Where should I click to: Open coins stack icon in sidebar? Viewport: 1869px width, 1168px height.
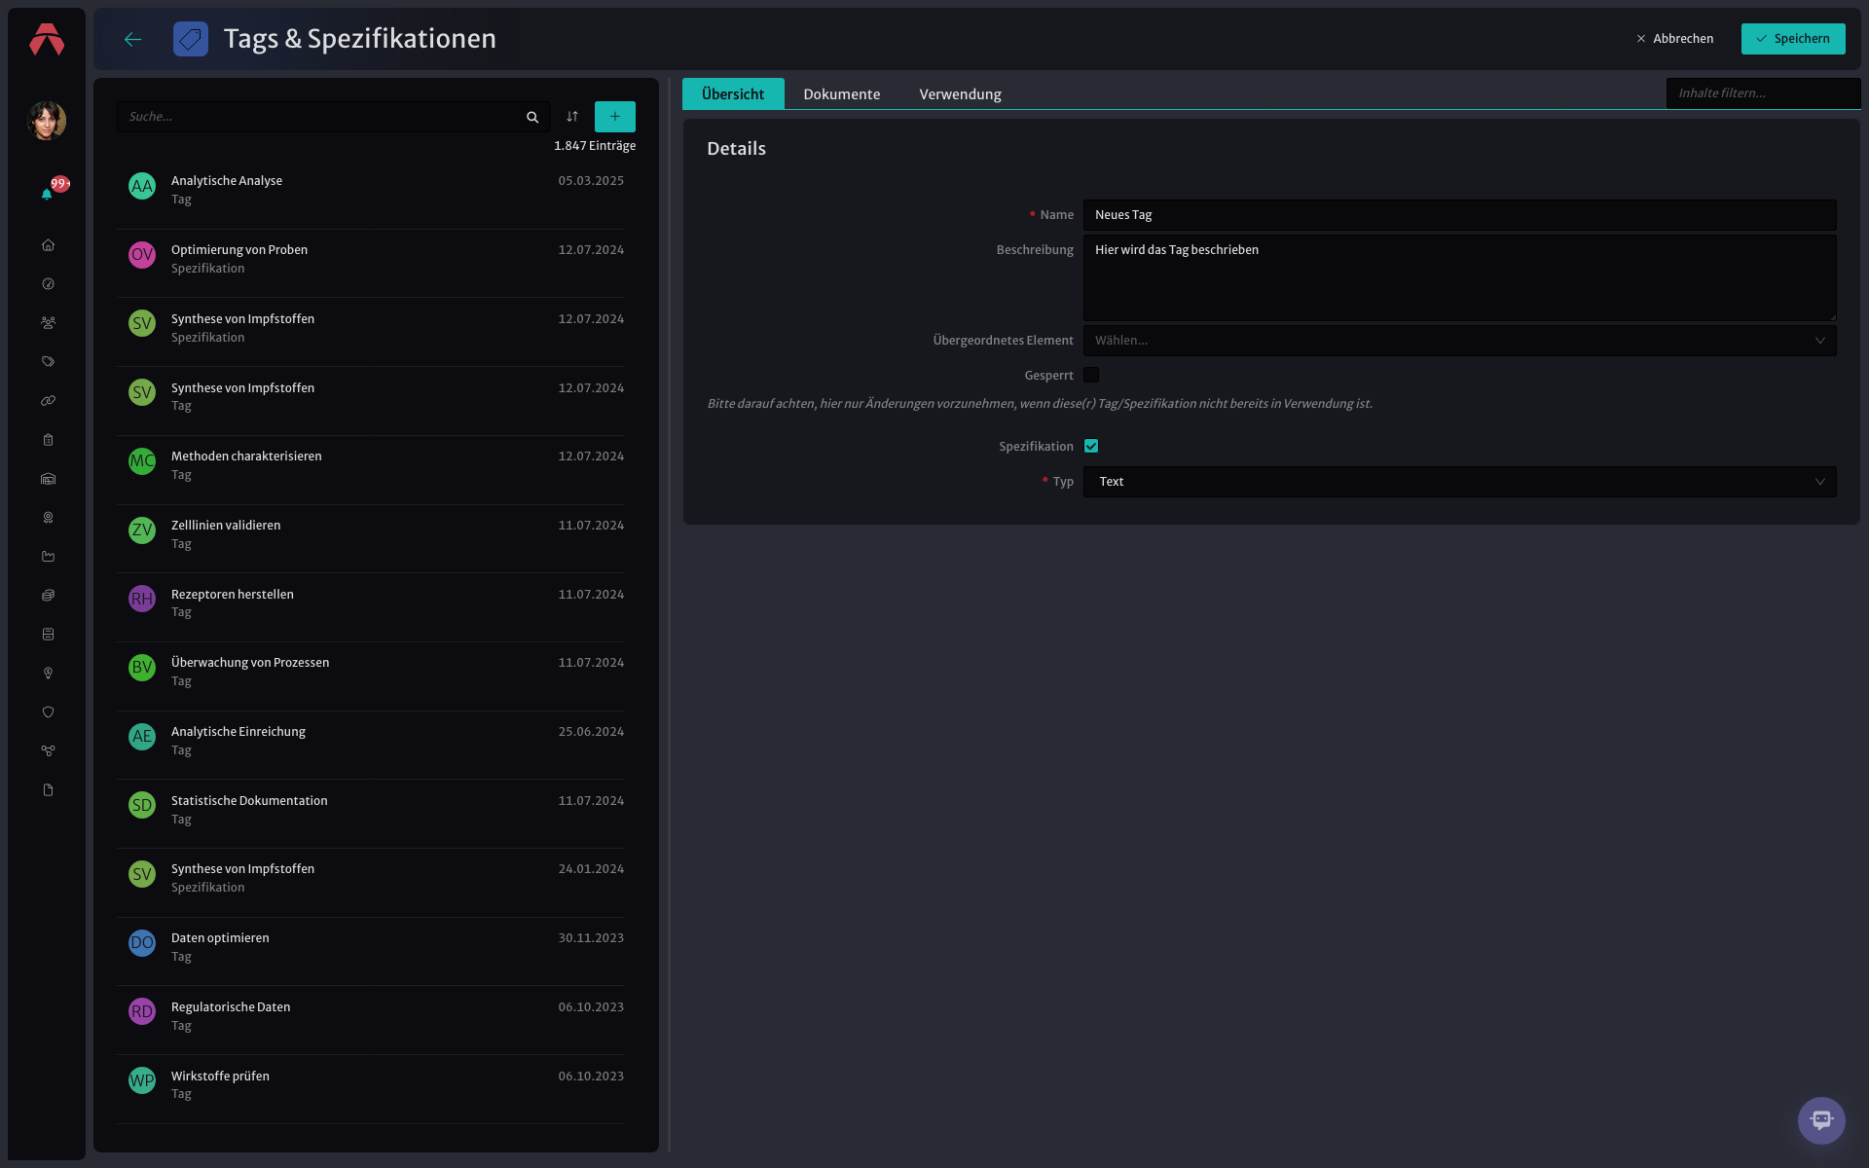coord(48,596)
